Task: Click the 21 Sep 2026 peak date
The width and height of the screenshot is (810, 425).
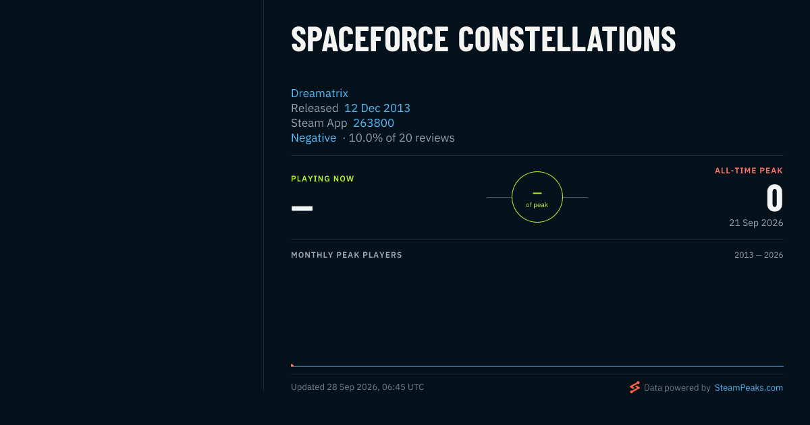Action: [x=756, y=223]
